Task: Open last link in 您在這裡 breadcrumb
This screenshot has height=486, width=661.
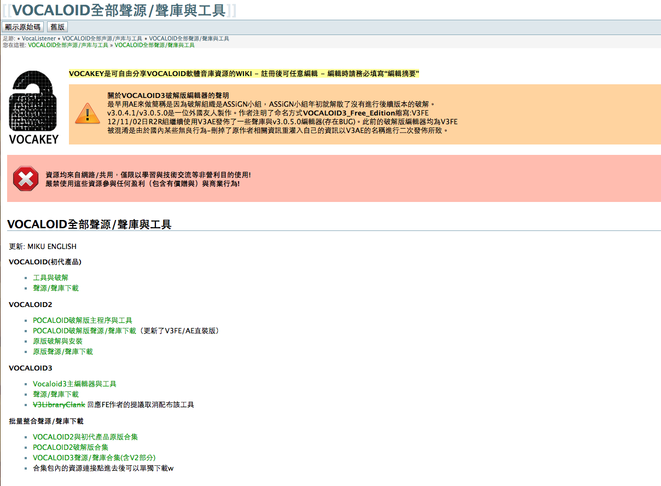Action: (155, 45)
